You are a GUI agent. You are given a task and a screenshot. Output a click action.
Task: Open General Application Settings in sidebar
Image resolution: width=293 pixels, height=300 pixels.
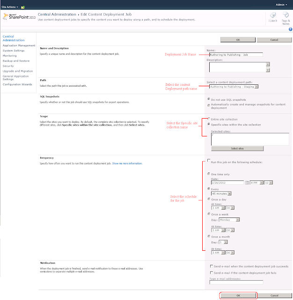point(15,78)
